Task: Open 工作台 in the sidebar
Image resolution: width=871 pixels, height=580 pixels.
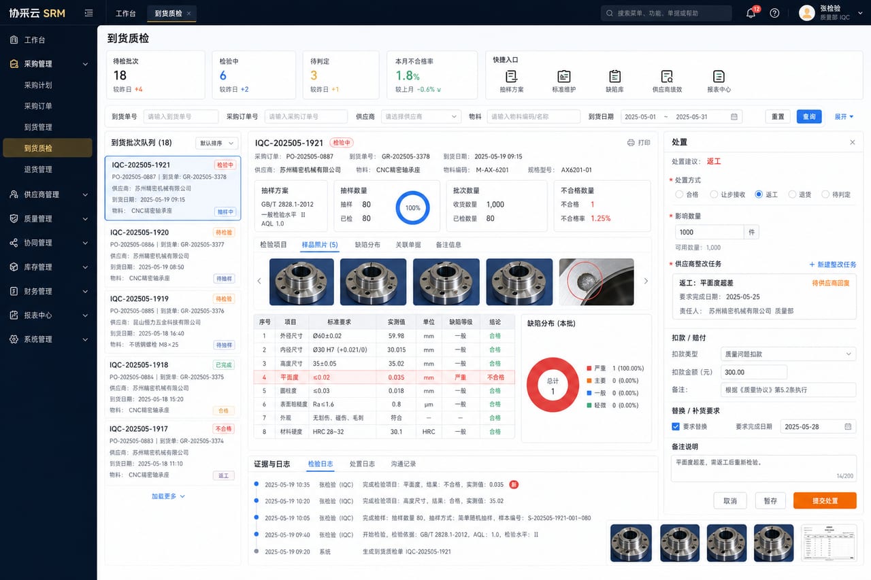Action: tap(35, 40)
